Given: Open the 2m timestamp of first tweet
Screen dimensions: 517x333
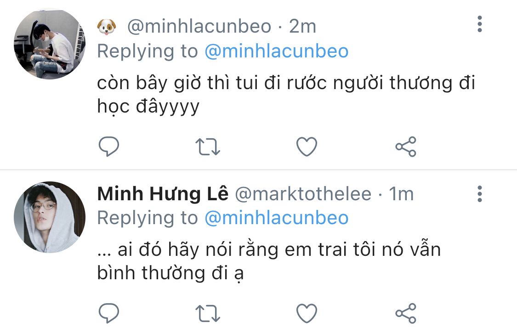Looking at the screenshot, I should coord(302,26).
